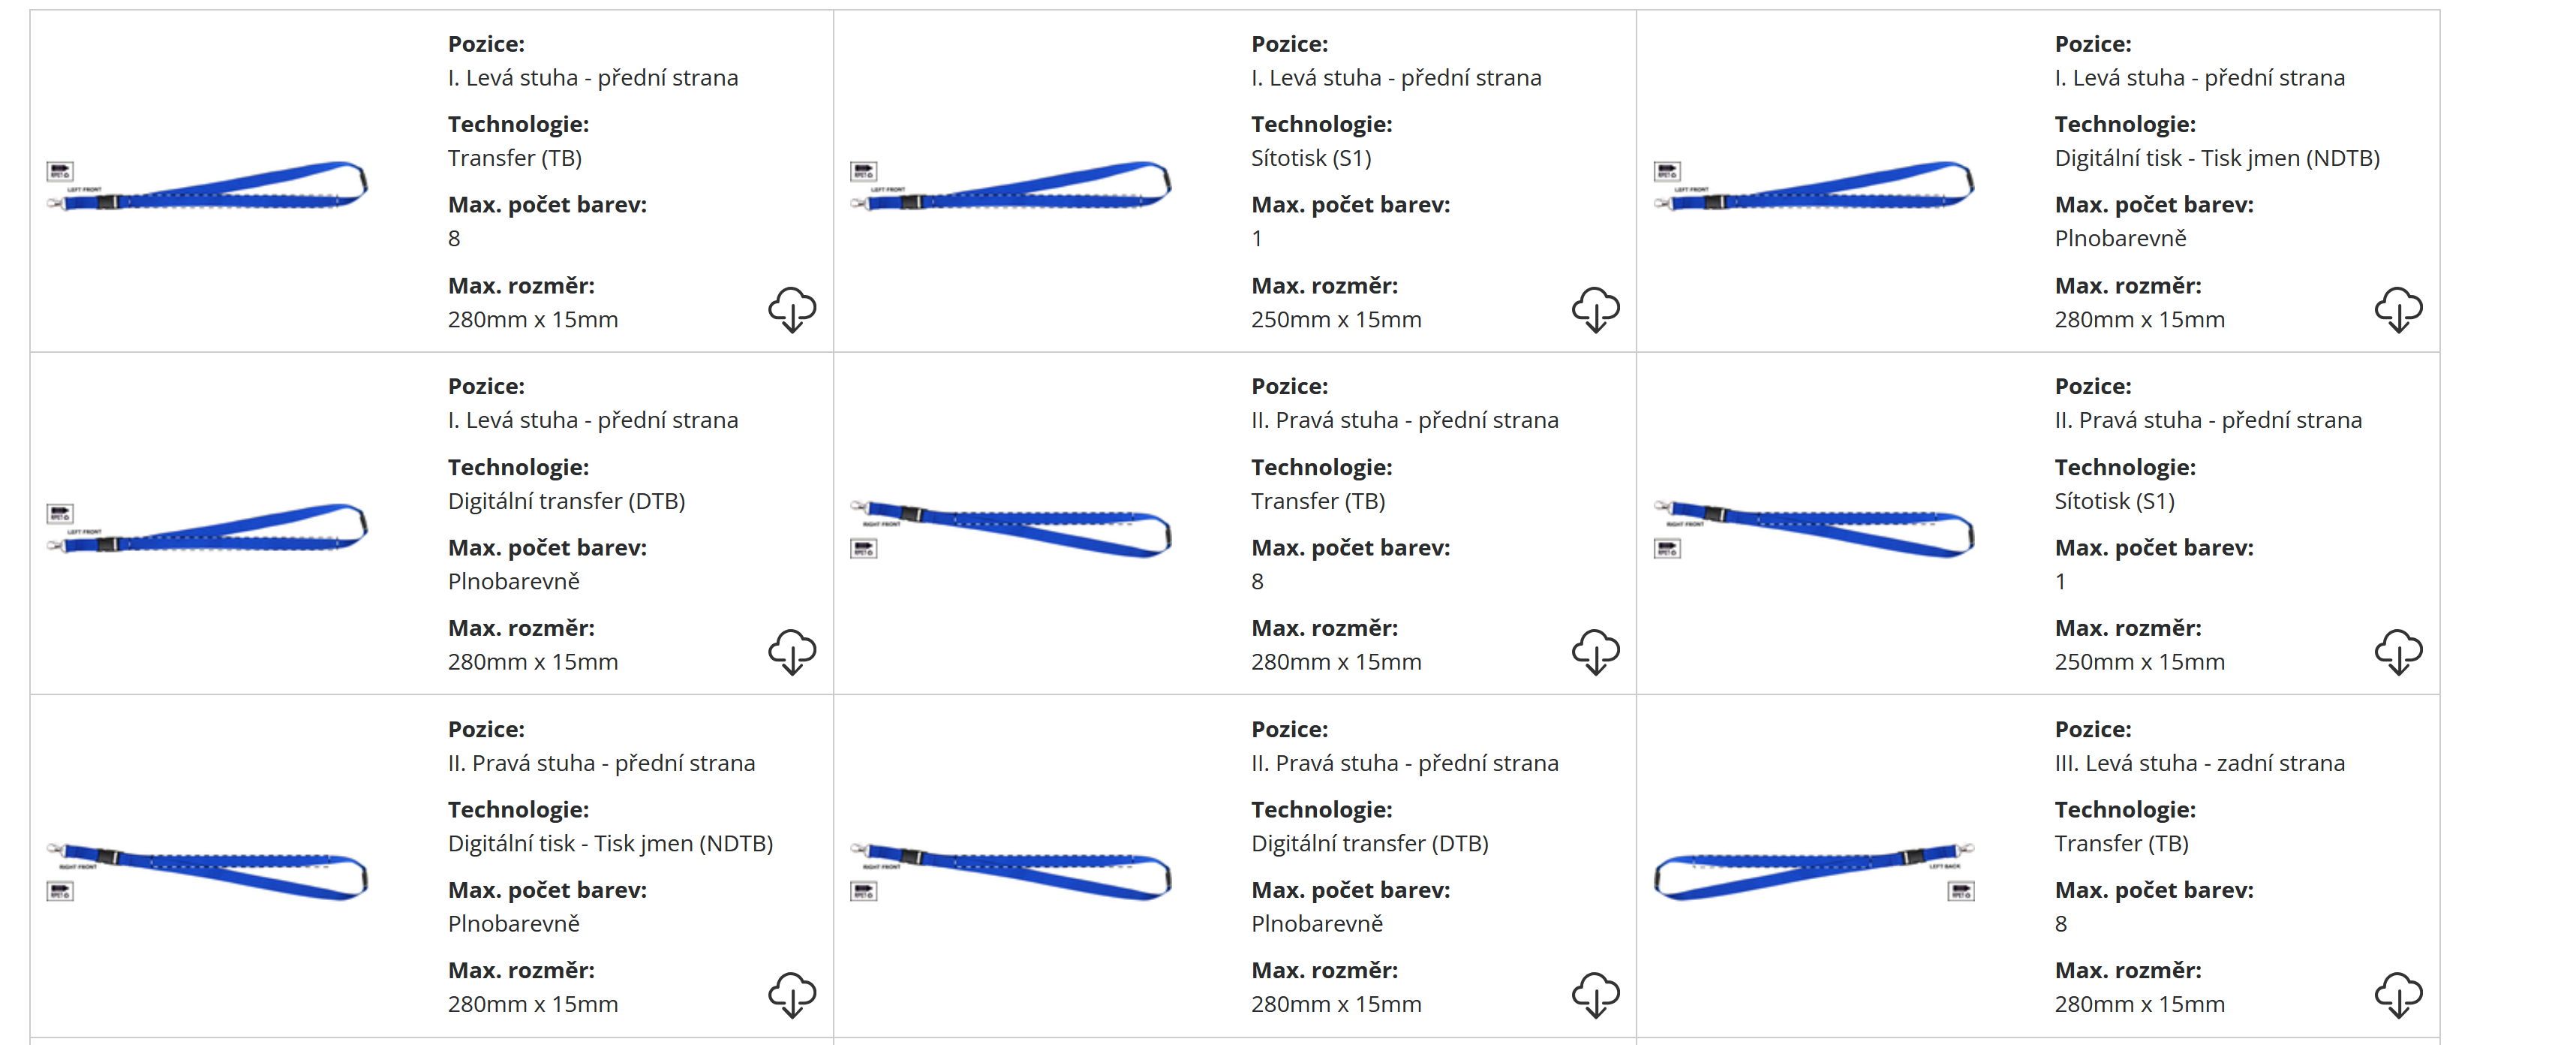Screen dimensions: 2576x1045
Task: Click the '250mm x 15mm' size under right-strap Sítotisk
Action: [2139, 662]
